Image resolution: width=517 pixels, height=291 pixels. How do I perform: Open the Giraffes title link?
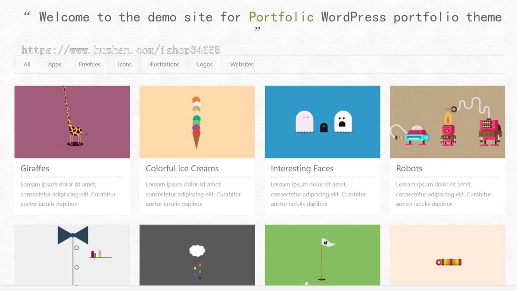[x=35, y=168]
